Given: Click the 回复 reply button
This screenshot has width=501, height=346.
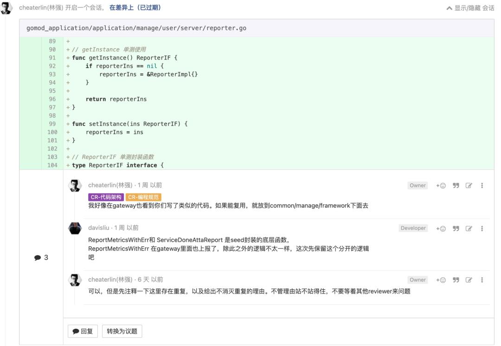Looking at the screenshot, I should pos(82,331).
